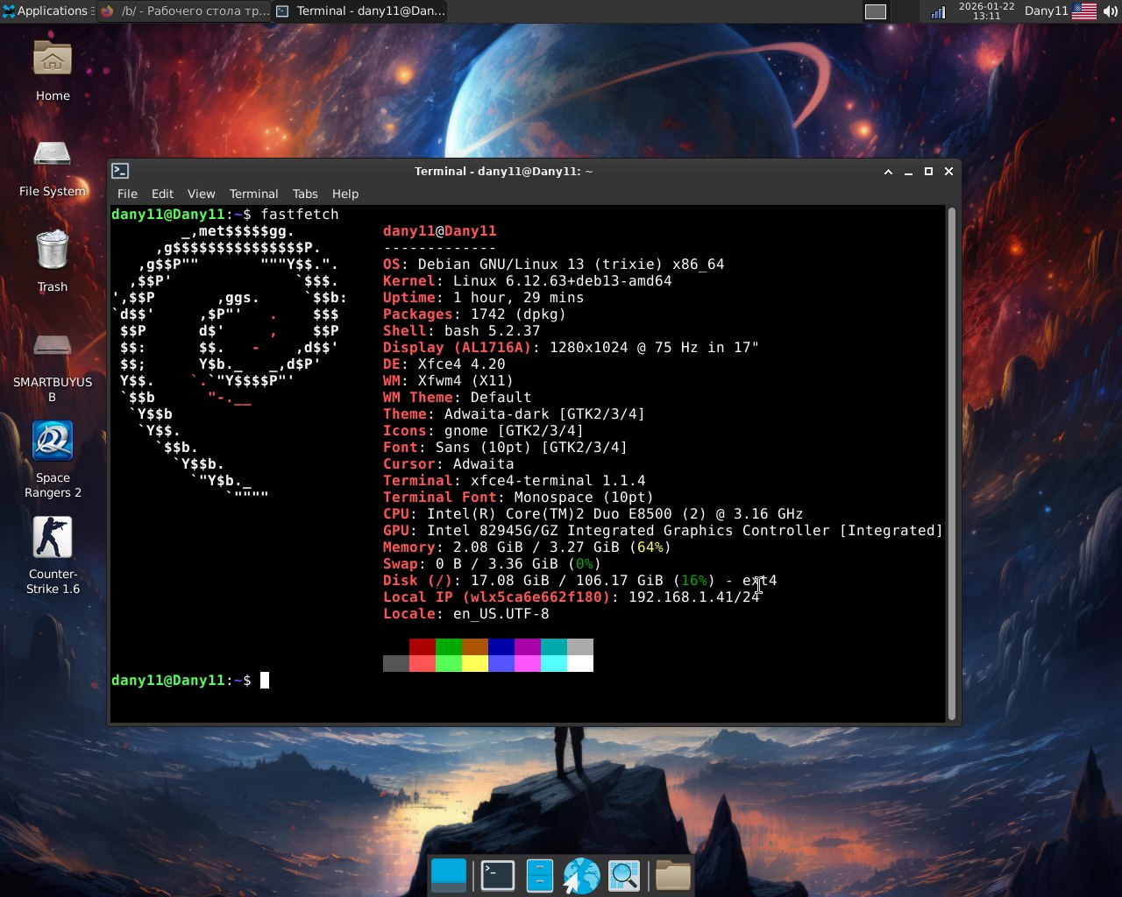The image size is (1122, 897).
Task: Open the Home desktop icon
Action: (53, 60)
